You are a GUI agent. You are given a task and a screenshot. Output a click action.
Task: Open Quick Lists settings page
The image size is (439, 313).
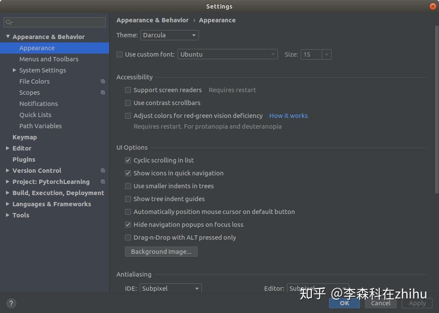pos(55,115)
